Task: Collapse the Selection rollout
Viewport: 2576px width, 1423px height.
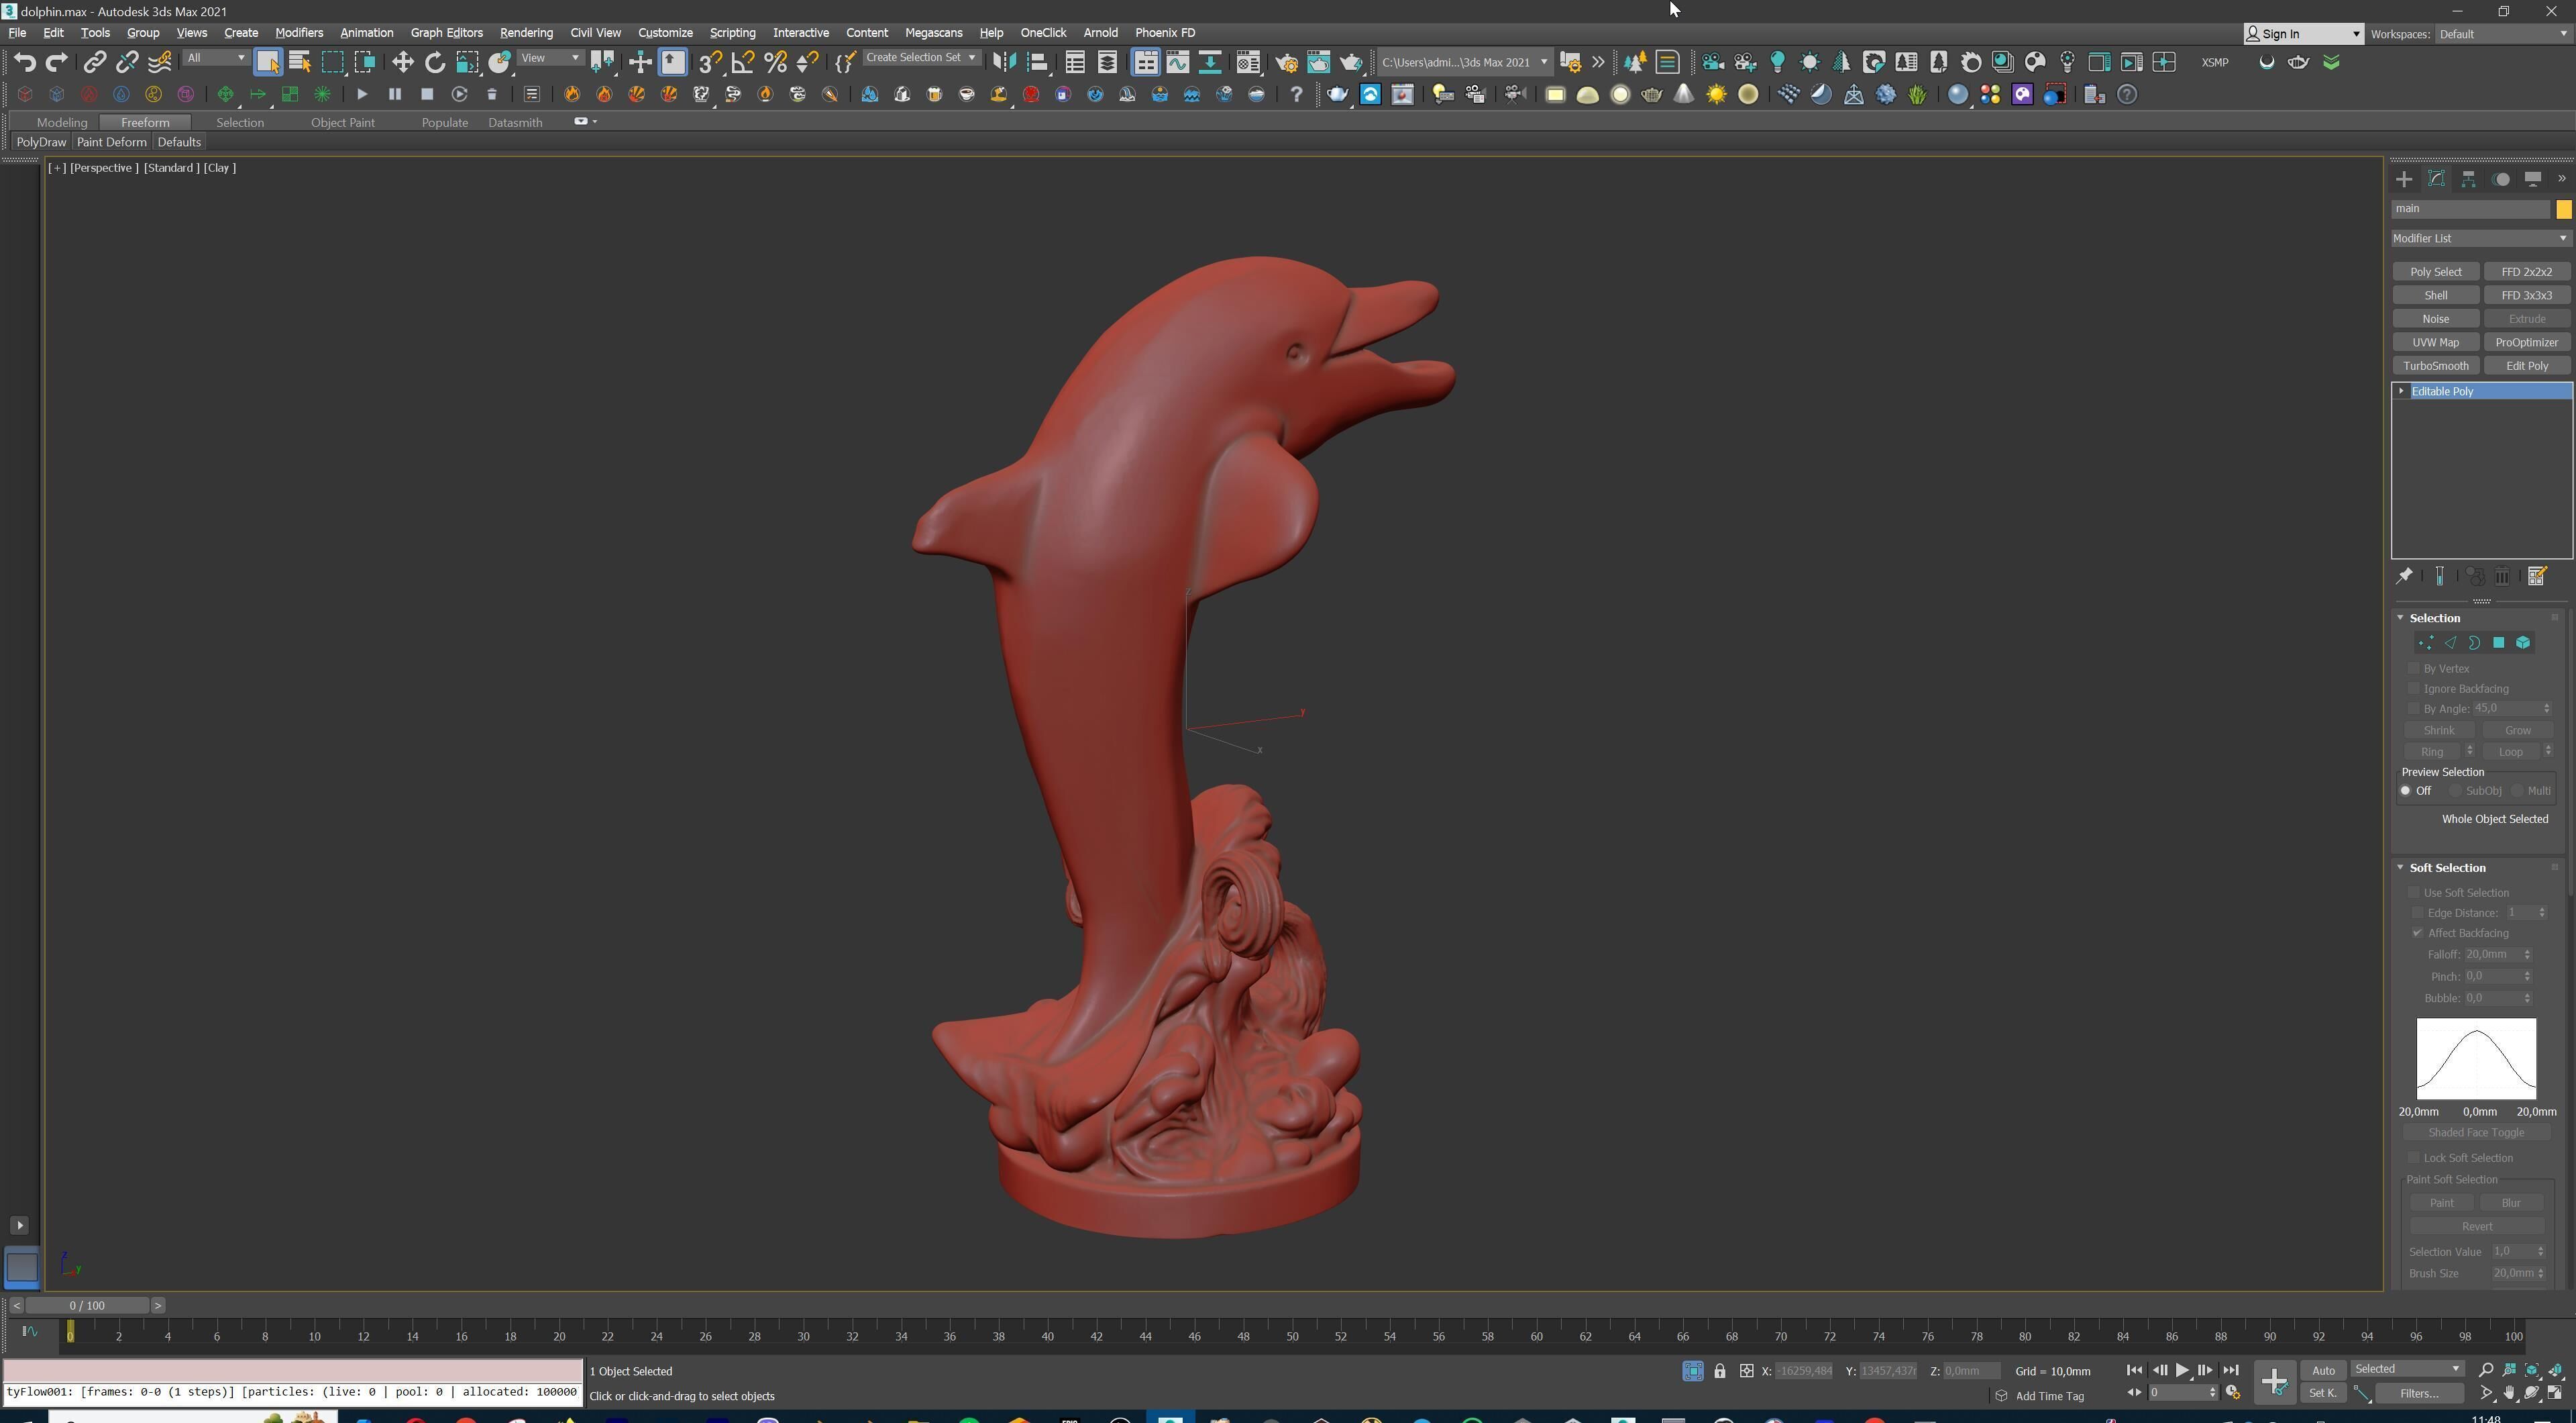Action: pos(2400,618)
